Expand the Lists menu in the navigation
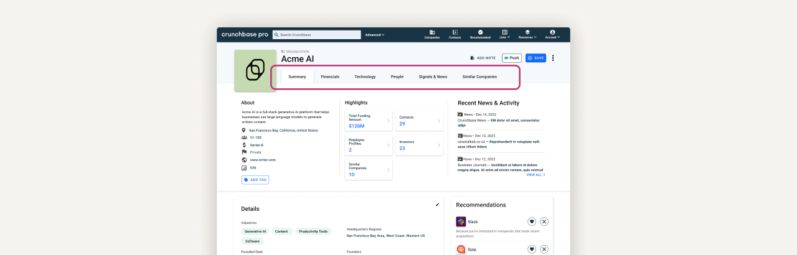The width and height of the screenshot is (797, 255). click(x=505, y=34)
